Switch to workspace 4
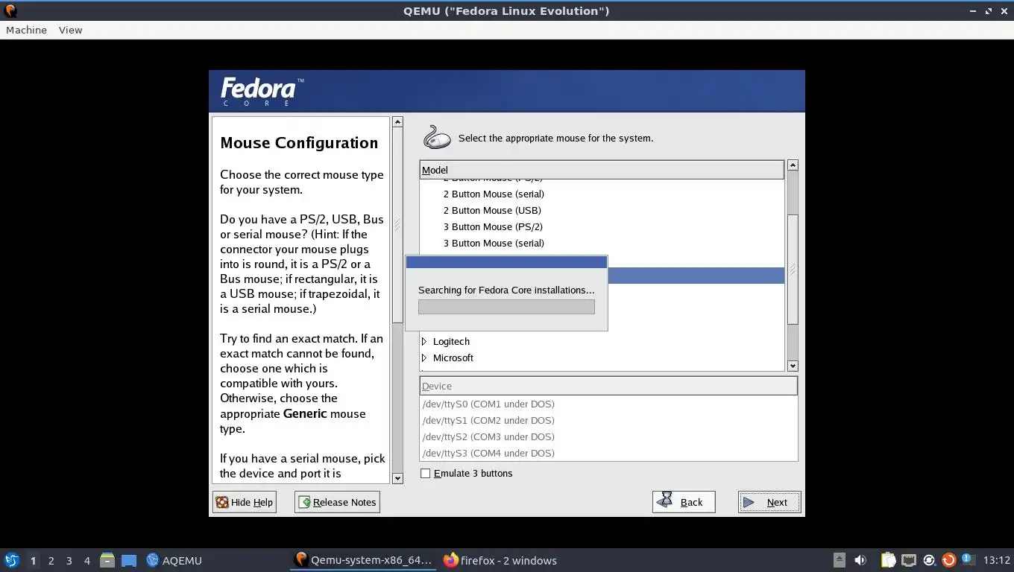This screenshot has width=1014, height=572. coord(86,560)
